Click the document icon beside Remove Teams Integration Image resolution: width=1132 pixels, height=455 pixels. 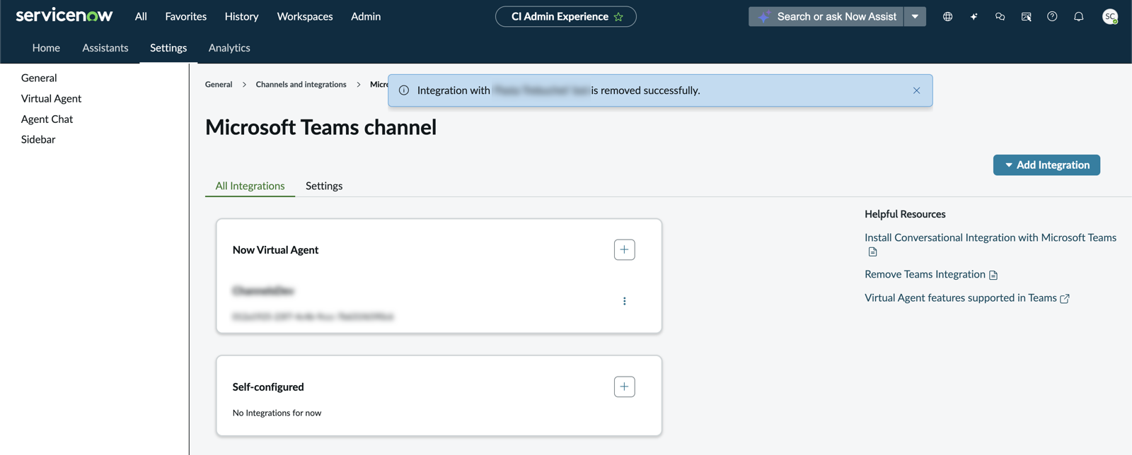(993, 275)
